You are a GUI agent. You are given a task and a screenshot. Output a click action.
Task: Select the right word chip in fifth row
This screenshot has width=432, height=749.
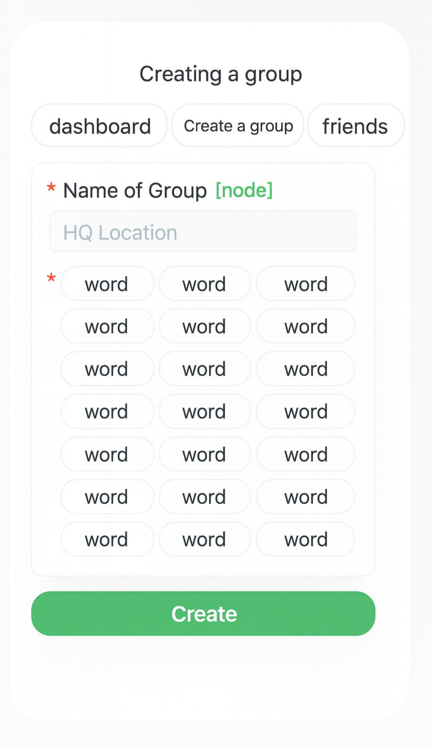pos(305,454)
